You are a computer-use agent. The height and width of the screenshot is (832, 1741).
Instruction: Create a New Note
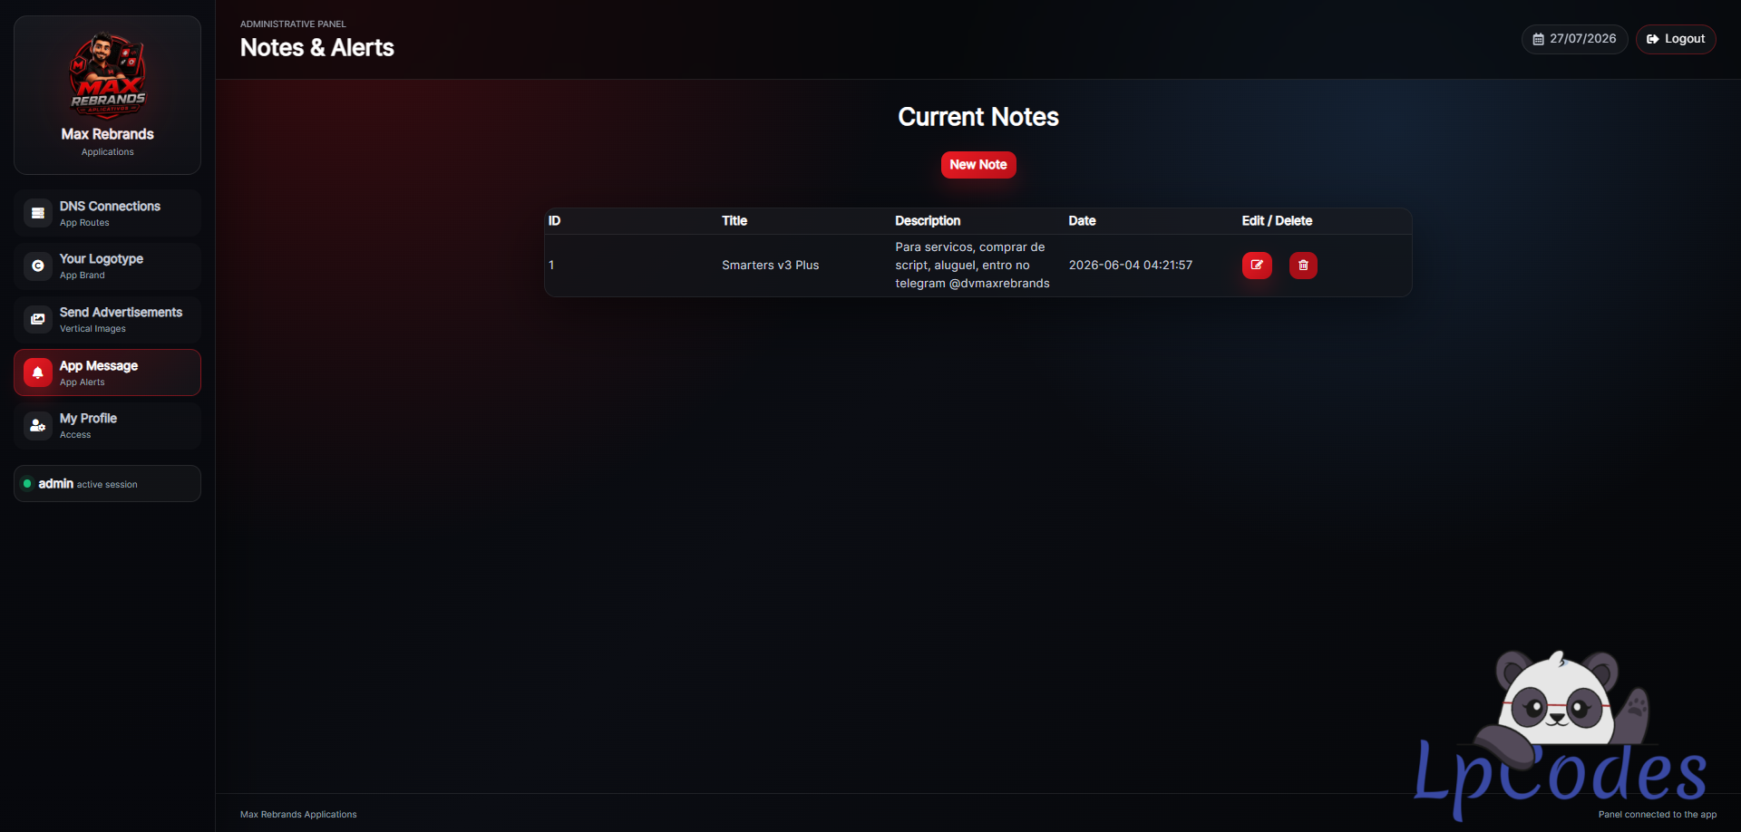(978, 165)
